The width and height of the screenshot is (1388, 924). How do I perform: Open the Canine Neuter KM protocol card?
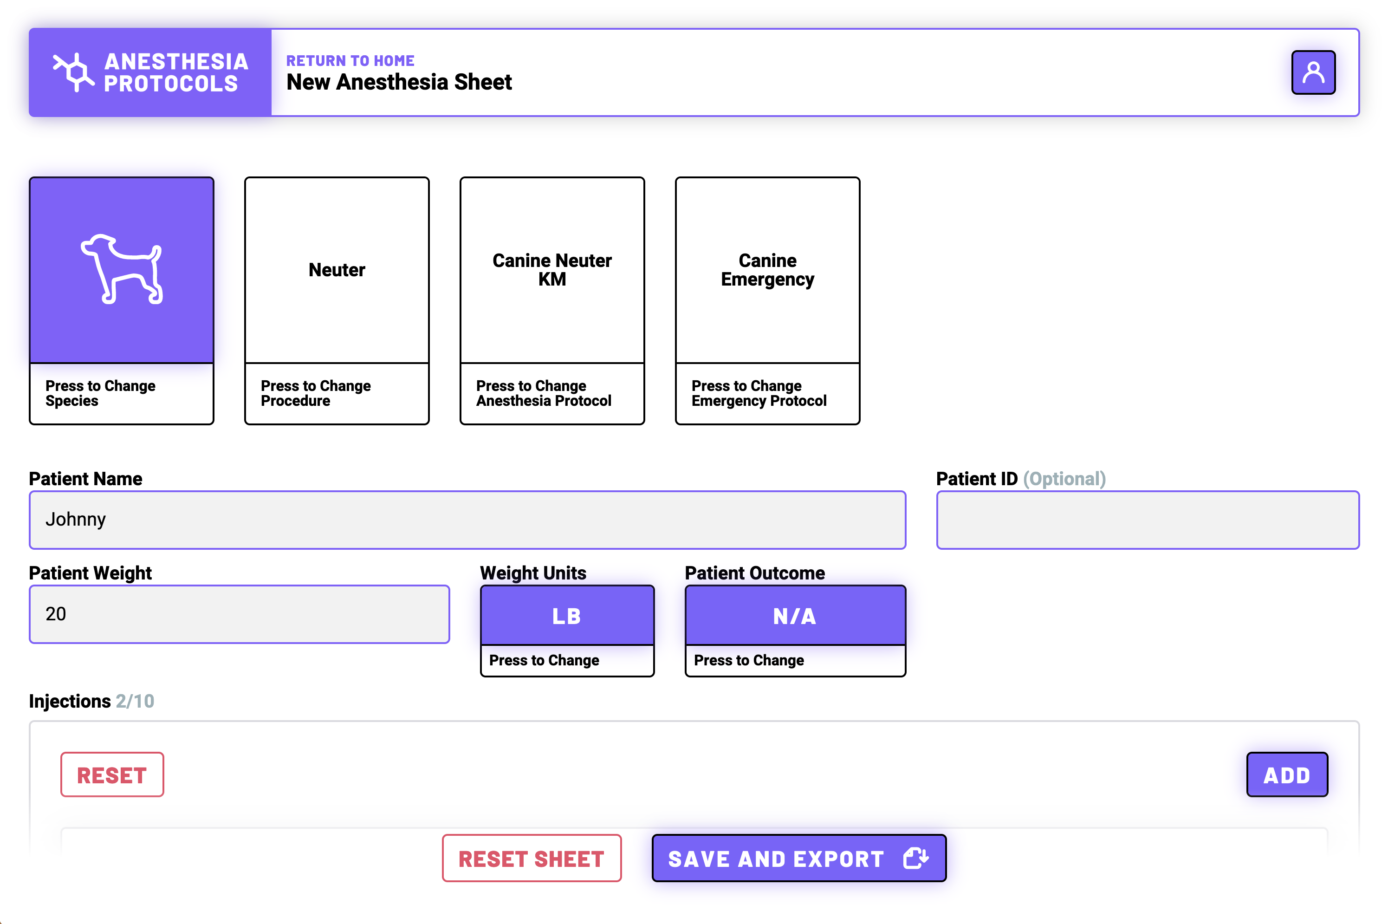(x=552, y=270)
